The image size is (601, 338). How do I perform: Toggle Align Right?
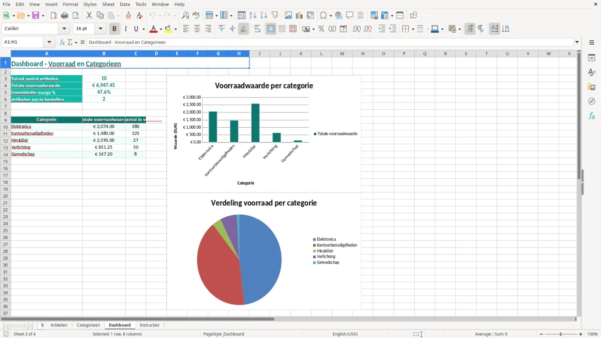208,29
